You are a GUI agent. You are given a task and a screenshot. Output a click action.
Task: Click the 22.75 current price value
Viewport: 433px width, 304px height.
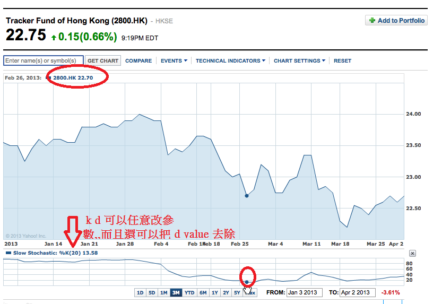25,35
